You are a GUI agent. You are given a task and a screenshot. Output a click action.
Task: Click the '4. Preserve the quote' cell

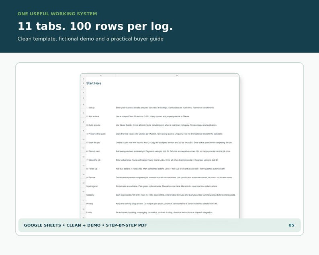point(96,134)
